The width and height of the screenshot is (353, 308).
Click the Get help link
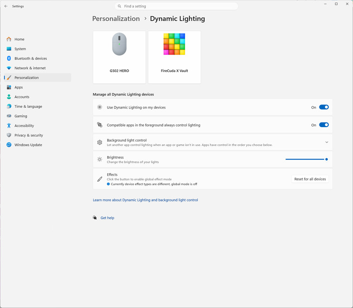[x=107, y=218]
